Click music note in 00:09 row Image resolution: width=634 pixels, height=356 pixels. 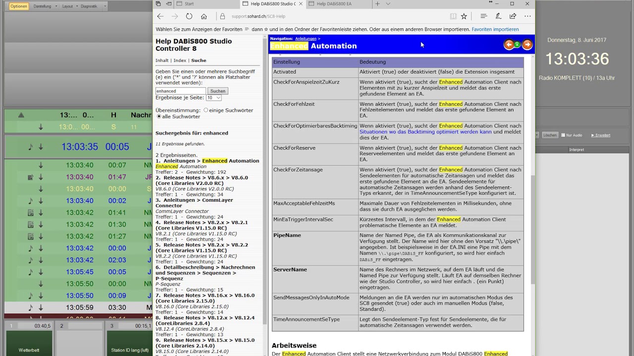point(30,296)
